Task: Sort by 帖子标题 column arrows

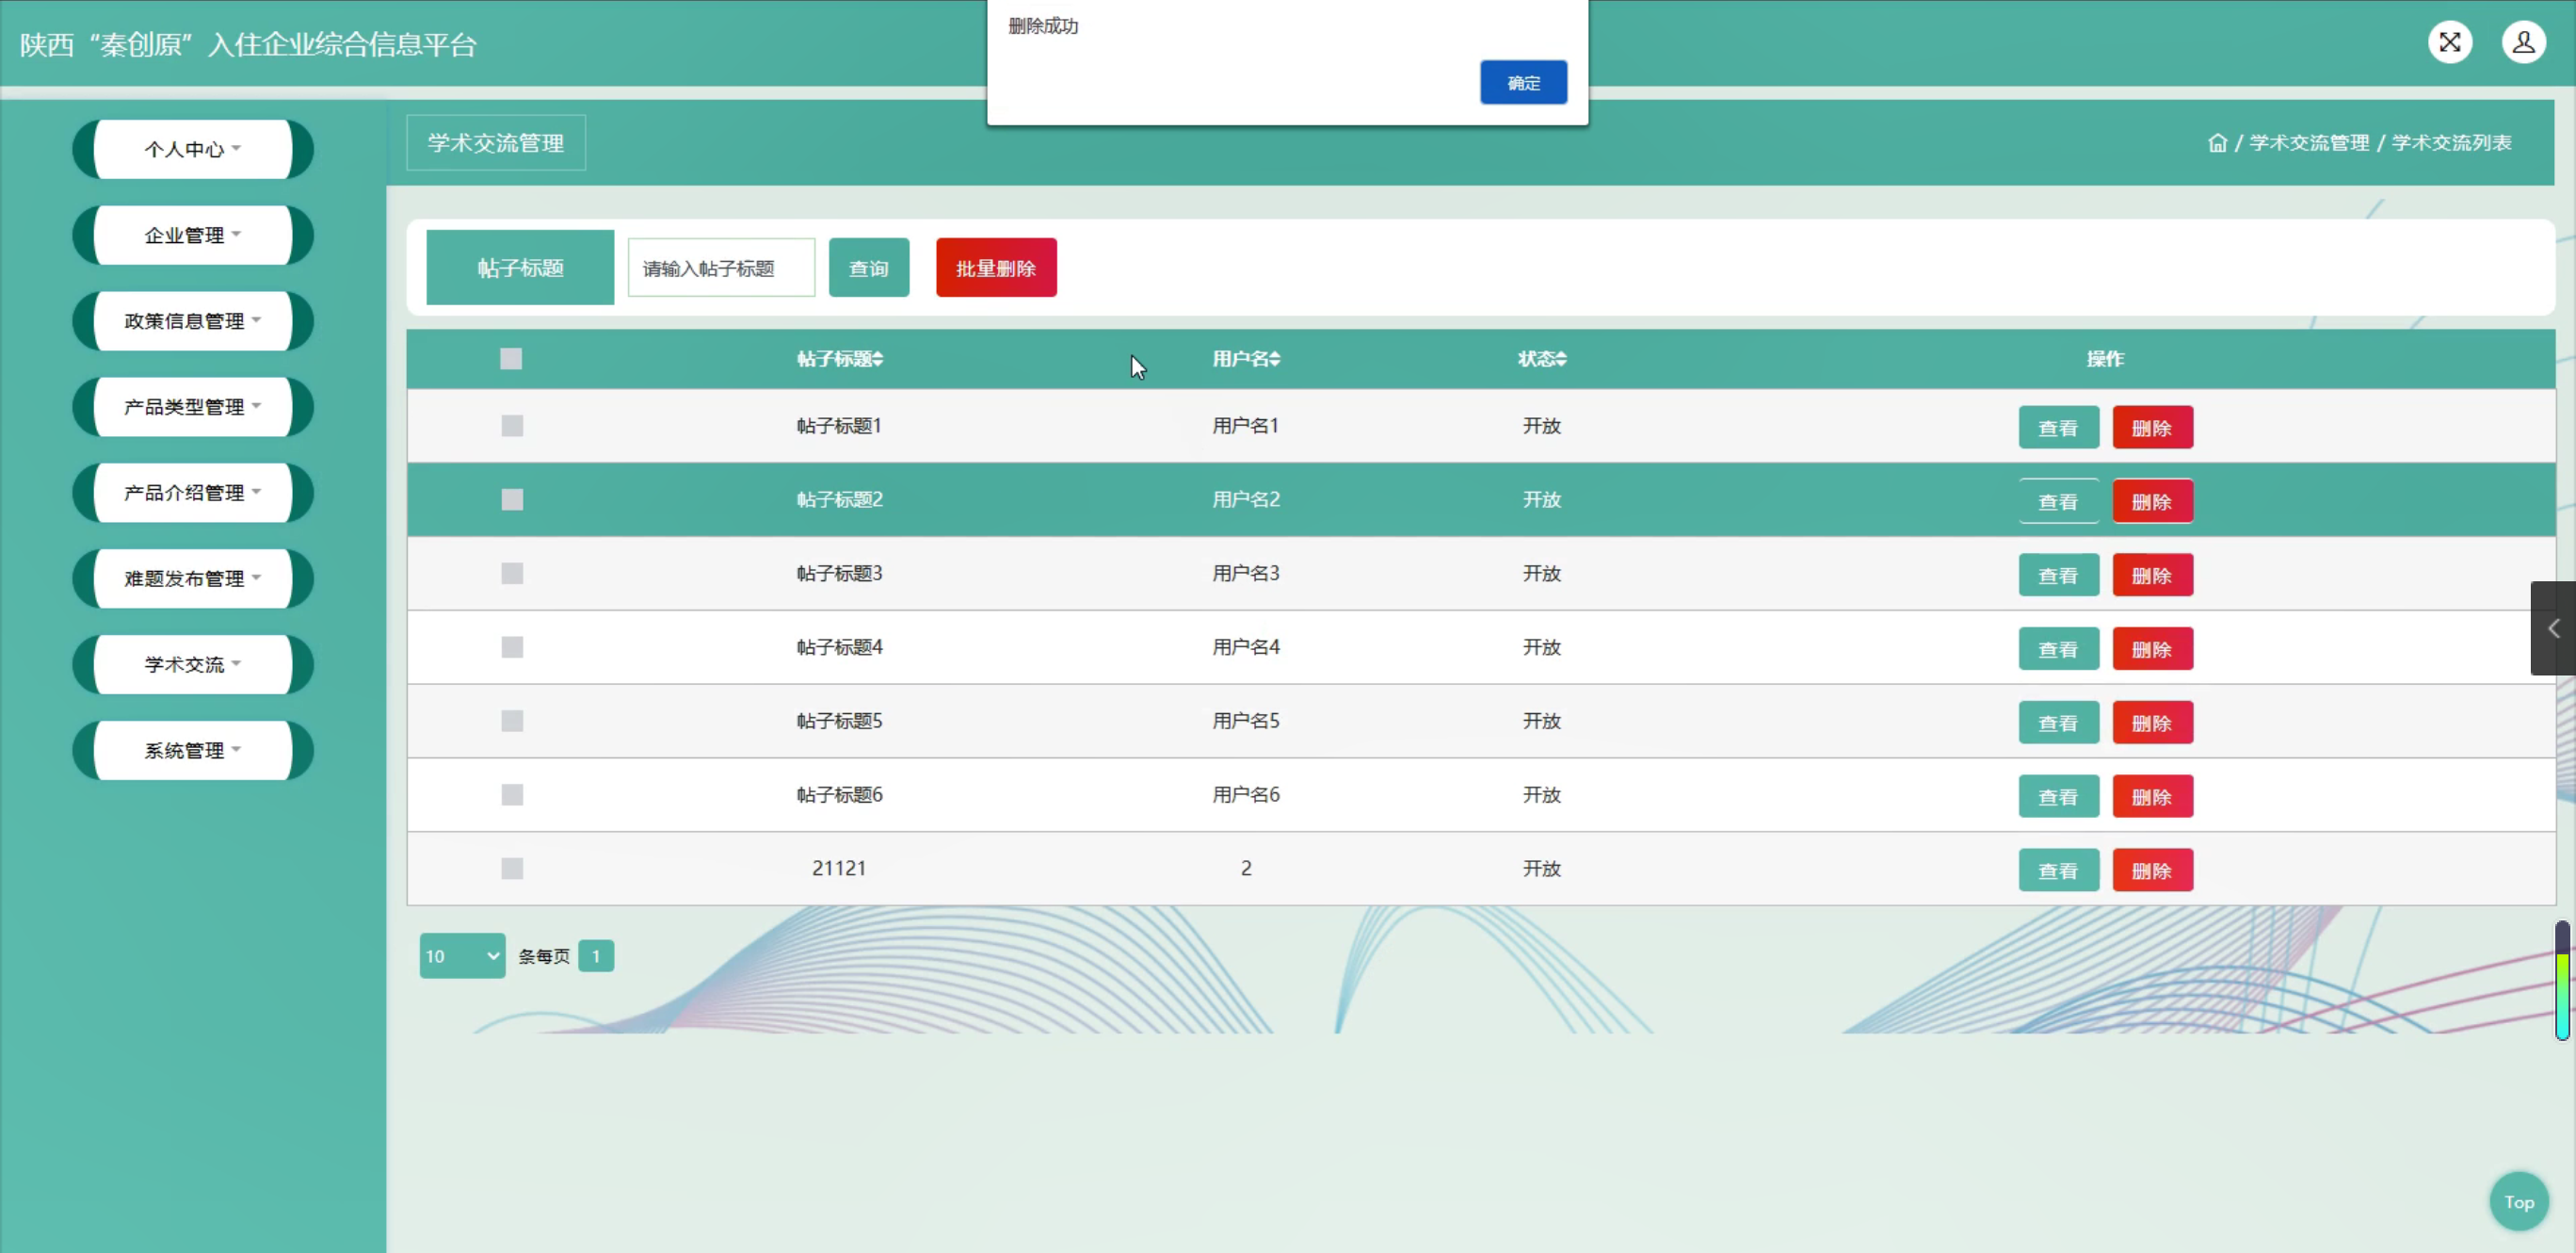Action: tap(877, 359)
